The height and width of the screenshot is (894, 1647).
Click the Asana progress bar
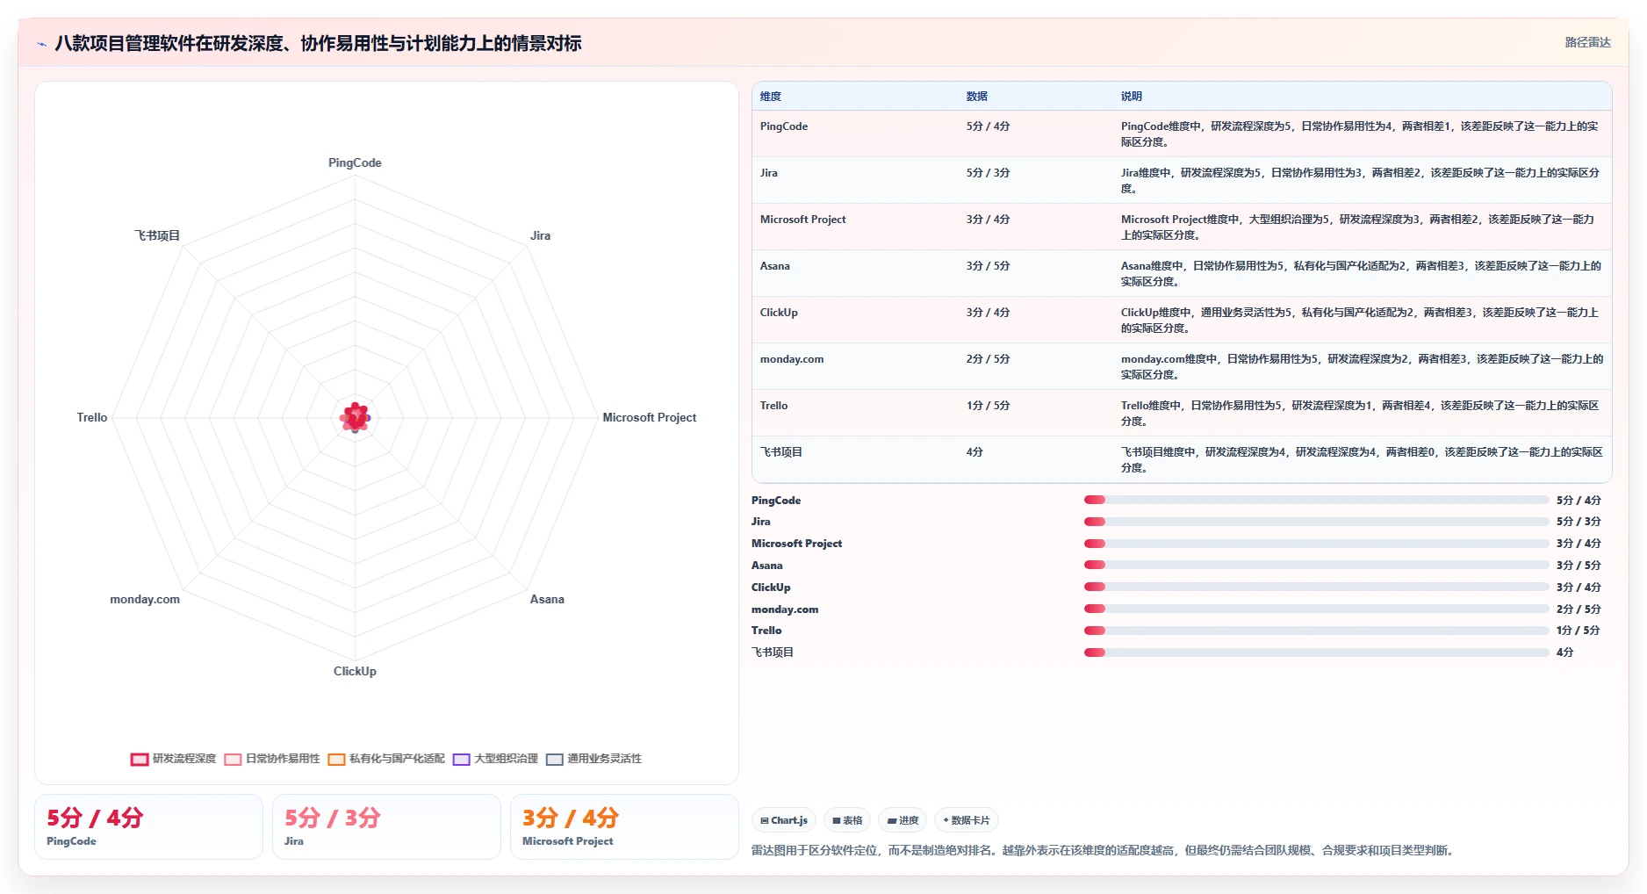(1316, 565)
